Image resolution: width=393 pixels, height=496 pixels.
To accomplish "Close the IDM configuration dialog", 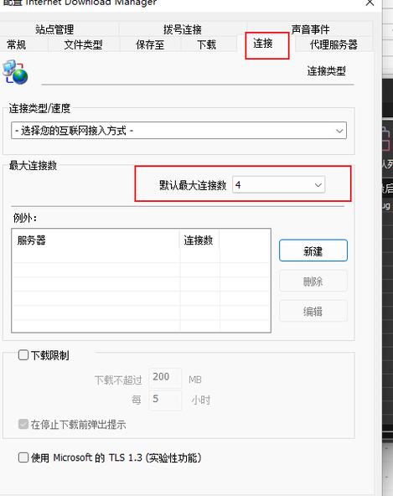I will click(370, 3).
